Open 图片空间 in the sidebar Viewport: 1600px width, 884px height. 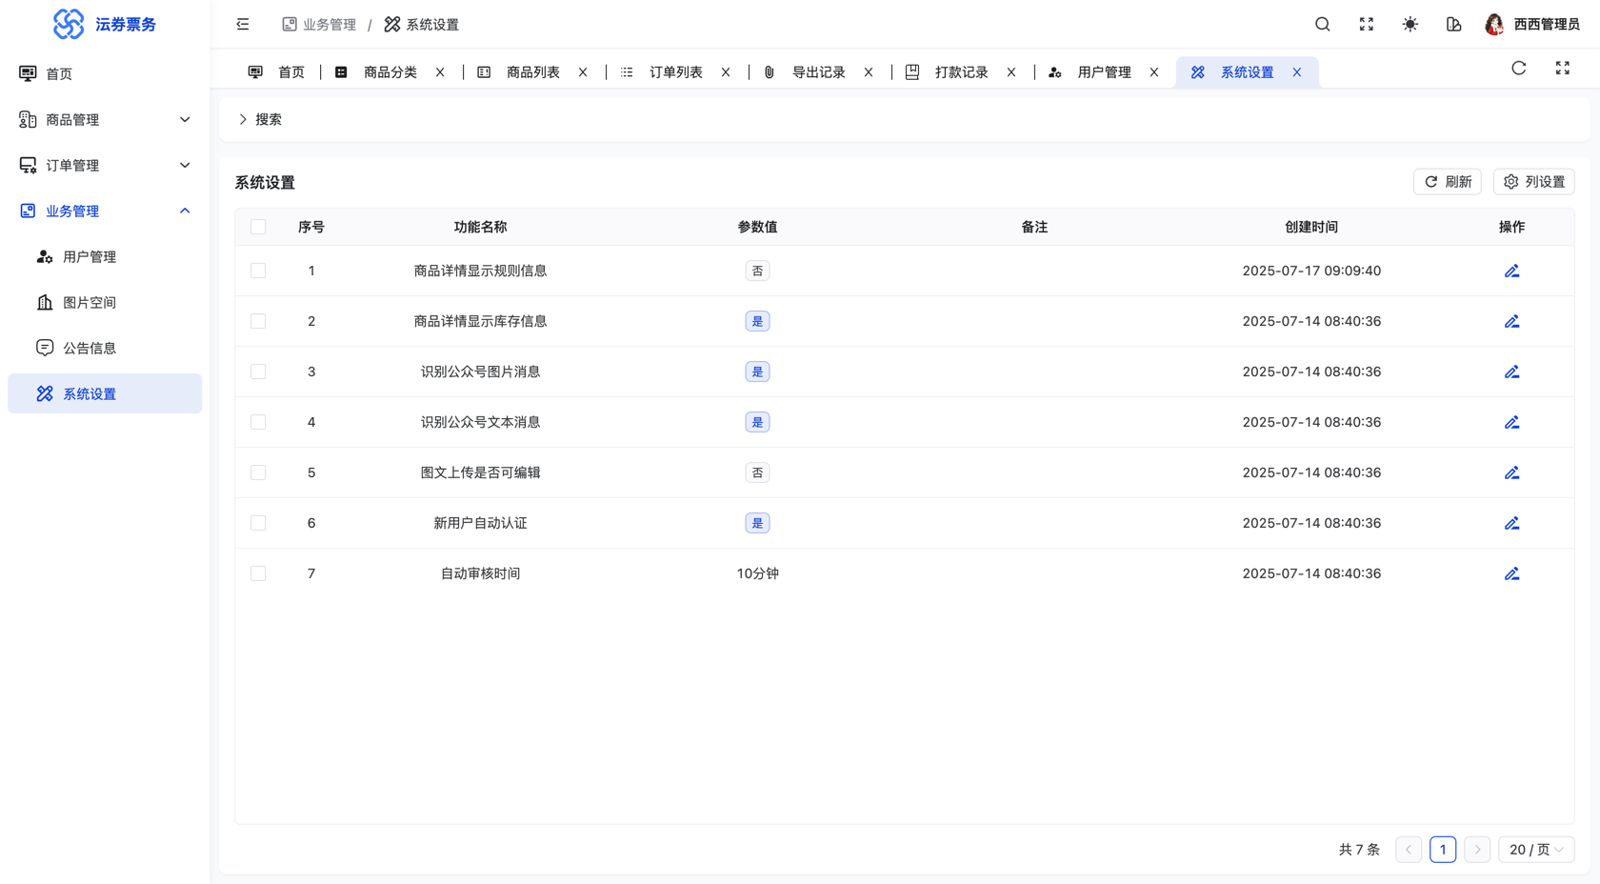click(x=90, y=303)
